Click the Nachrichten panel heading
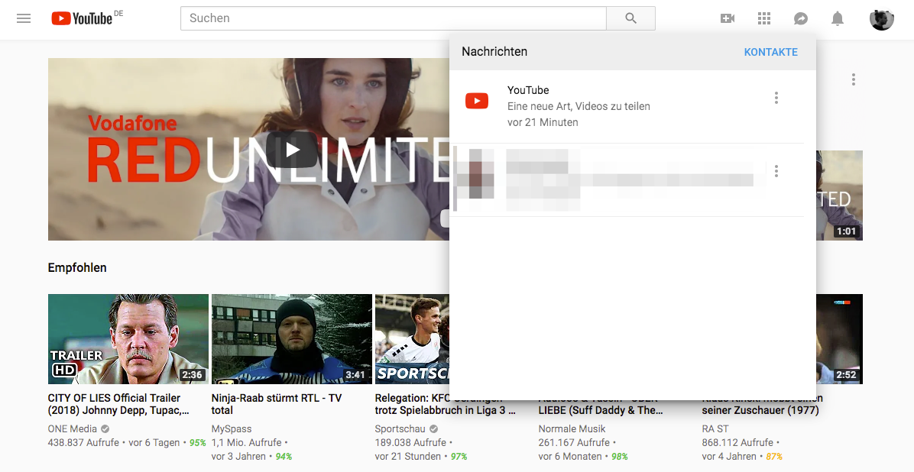Image resolution: width=914 pixels, height=472 pixels. click(x=494, y=51)
